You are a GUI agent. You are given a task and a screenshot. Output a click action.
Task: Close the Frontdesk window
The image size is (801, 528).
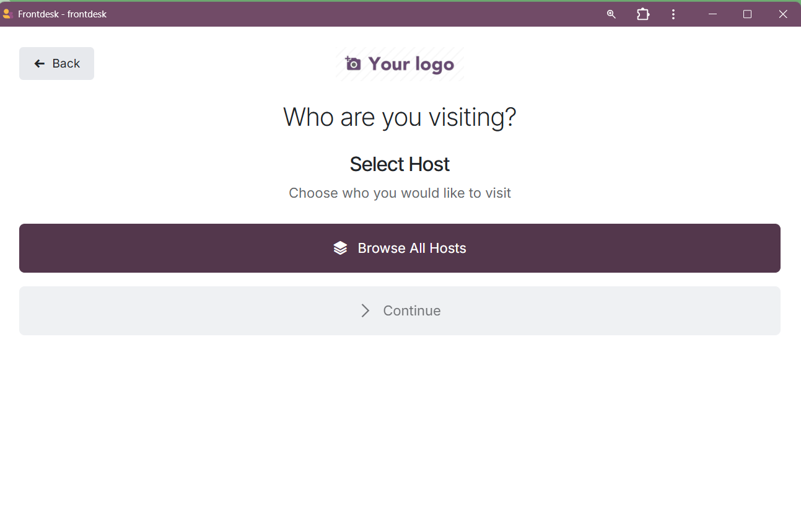[782, 14]
